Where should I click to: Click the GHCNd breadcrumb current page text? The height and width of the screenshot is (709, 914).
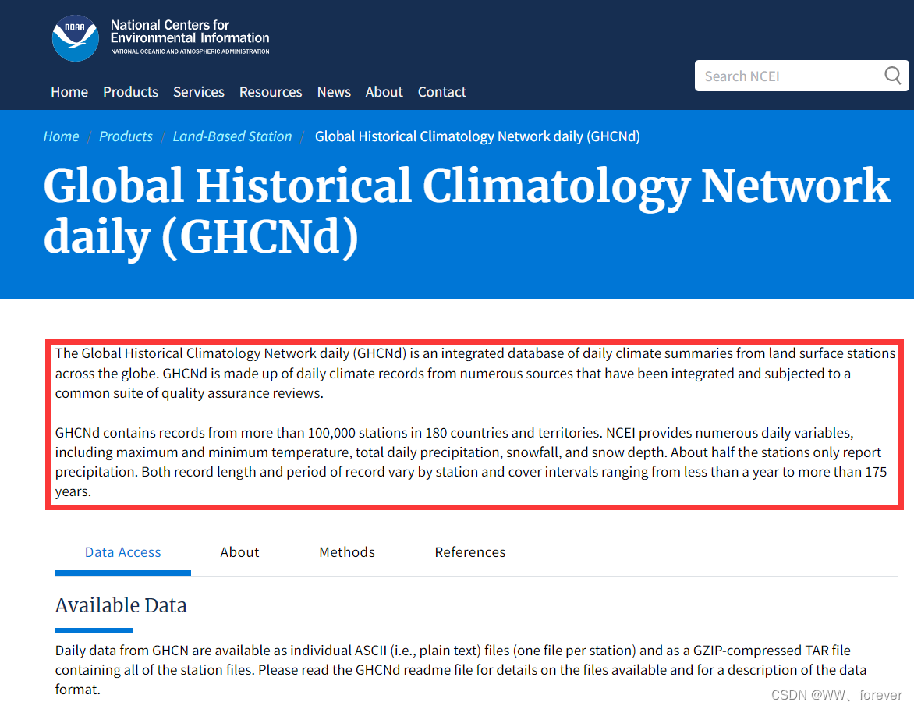pos(477,136)
